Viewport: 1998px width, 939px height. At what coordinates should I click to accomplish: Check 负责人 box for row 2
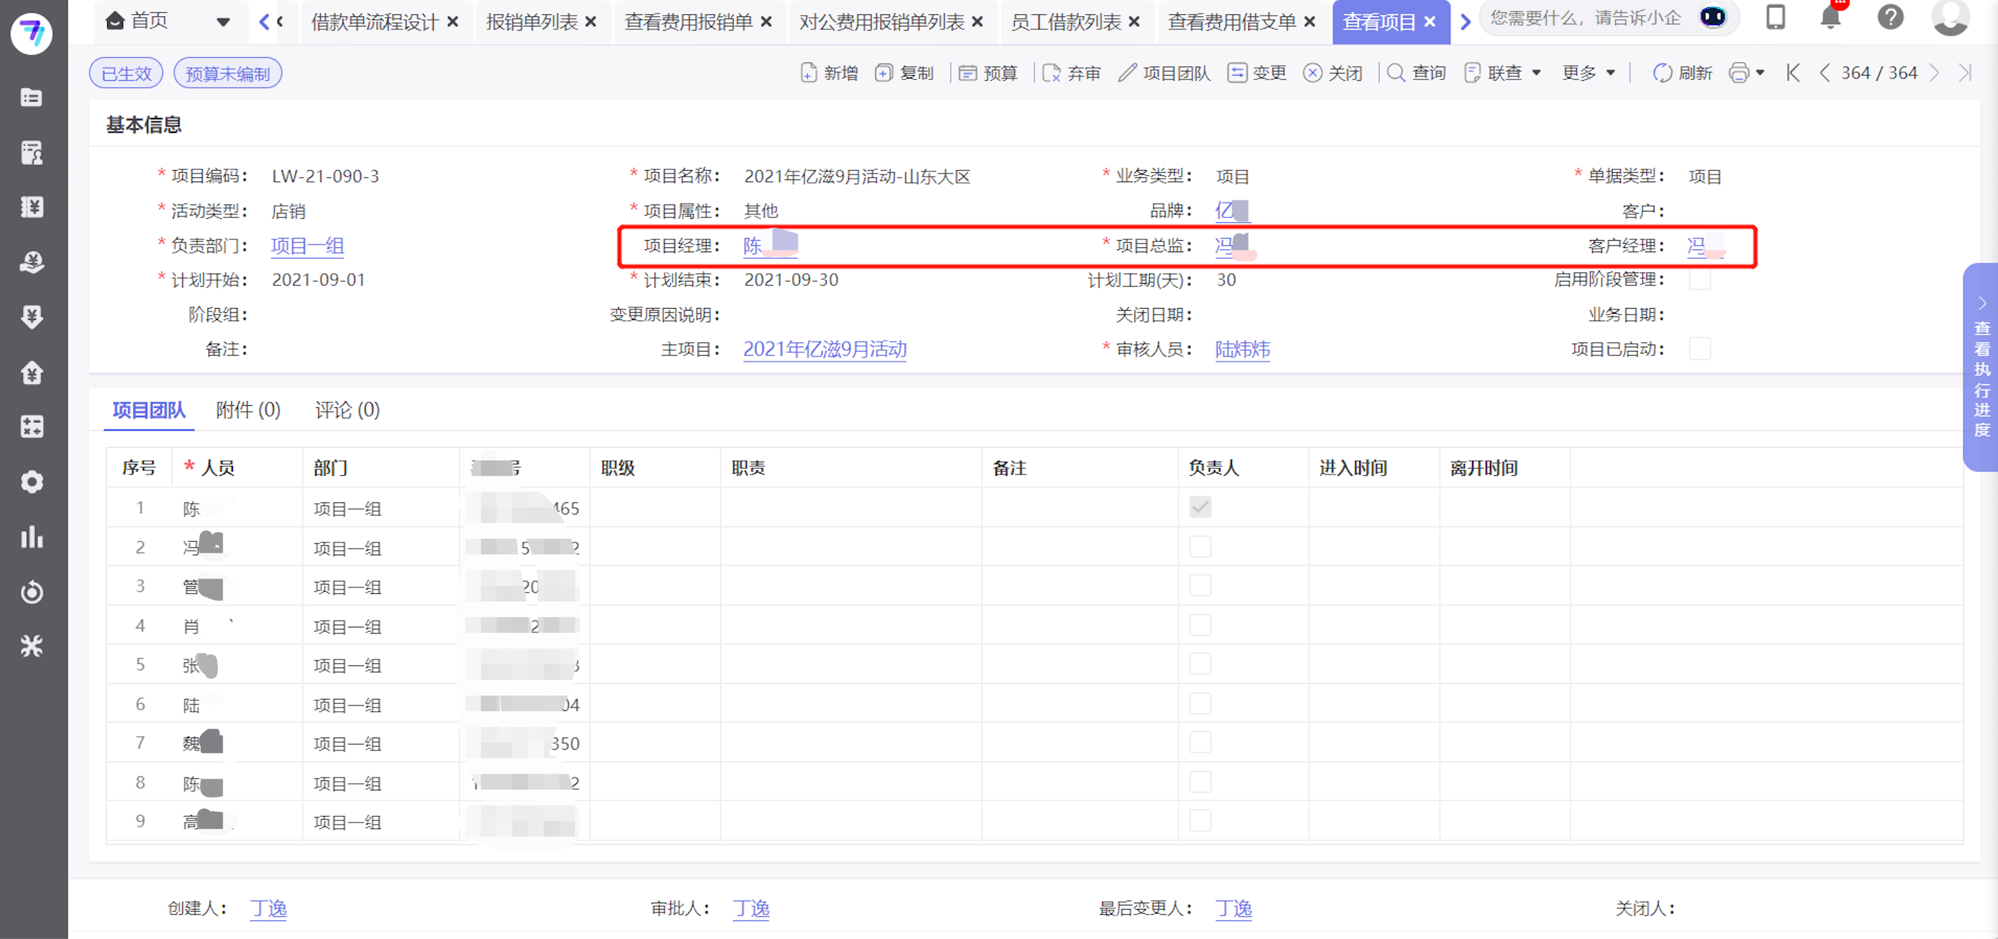(1199, 547)
